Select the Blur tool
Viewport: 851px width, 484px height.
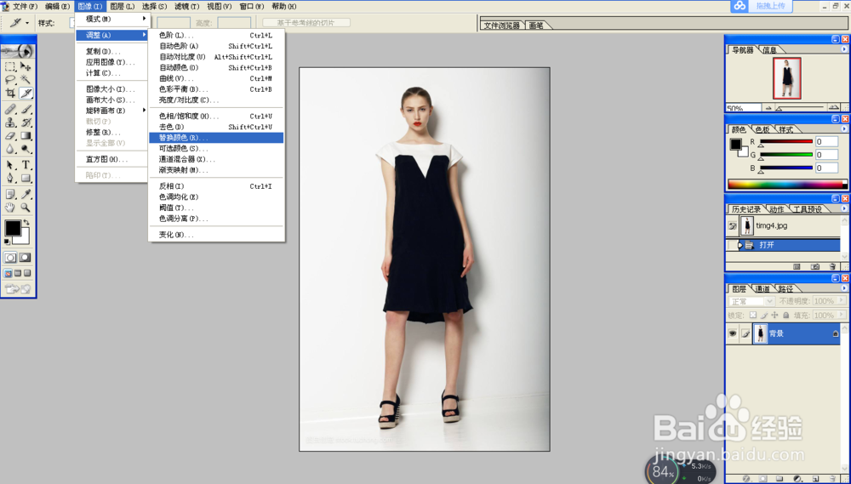tap(10, 149)
